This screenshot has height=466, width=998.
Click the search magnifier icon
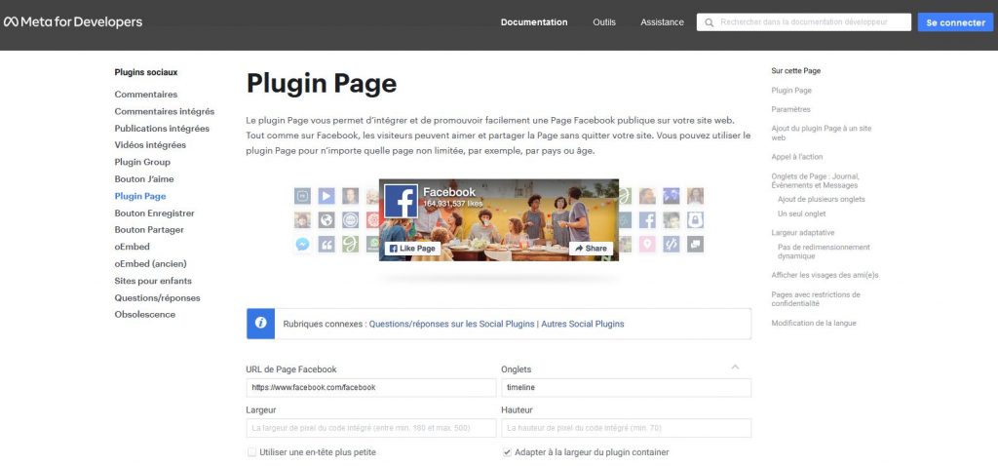(709, 22)
